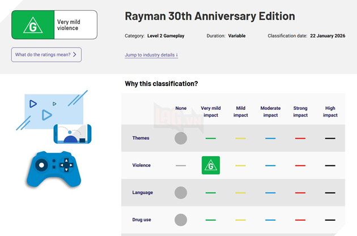This screenshot has width=357, height=236.
Task: Click the 'Mild impact' column header
Action: (x=240, y=111)
